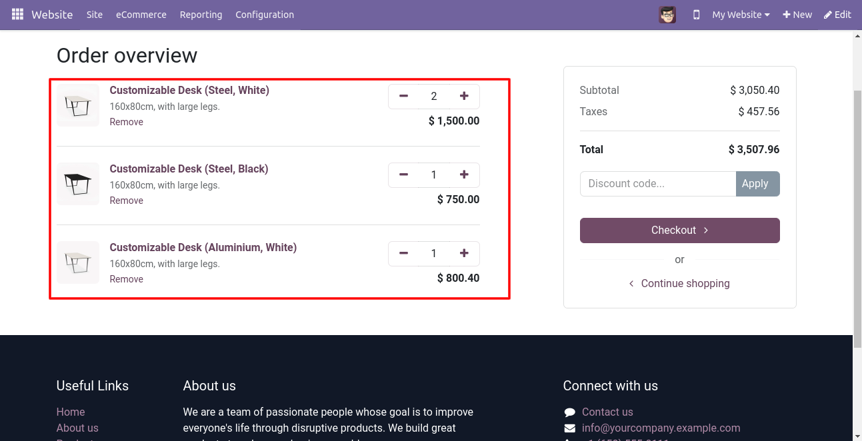
Task: Remove the Steel, Black desk from cart
Action: click(x=127, y=201)
